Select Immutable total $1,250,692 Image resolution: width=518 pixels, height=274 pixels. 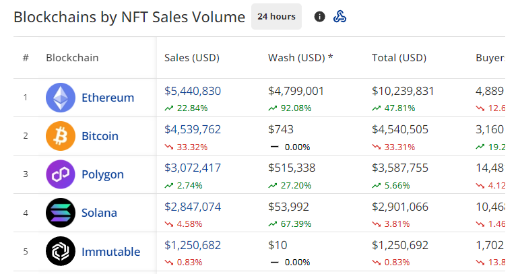pos(400,245)
